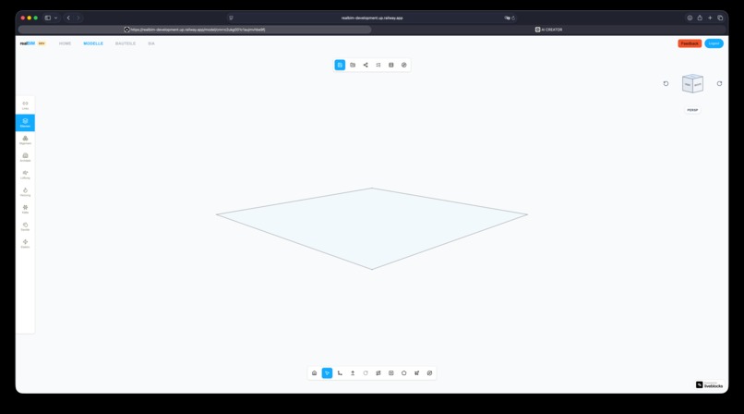Open the Elektro sidebar panel

point(25,244)
